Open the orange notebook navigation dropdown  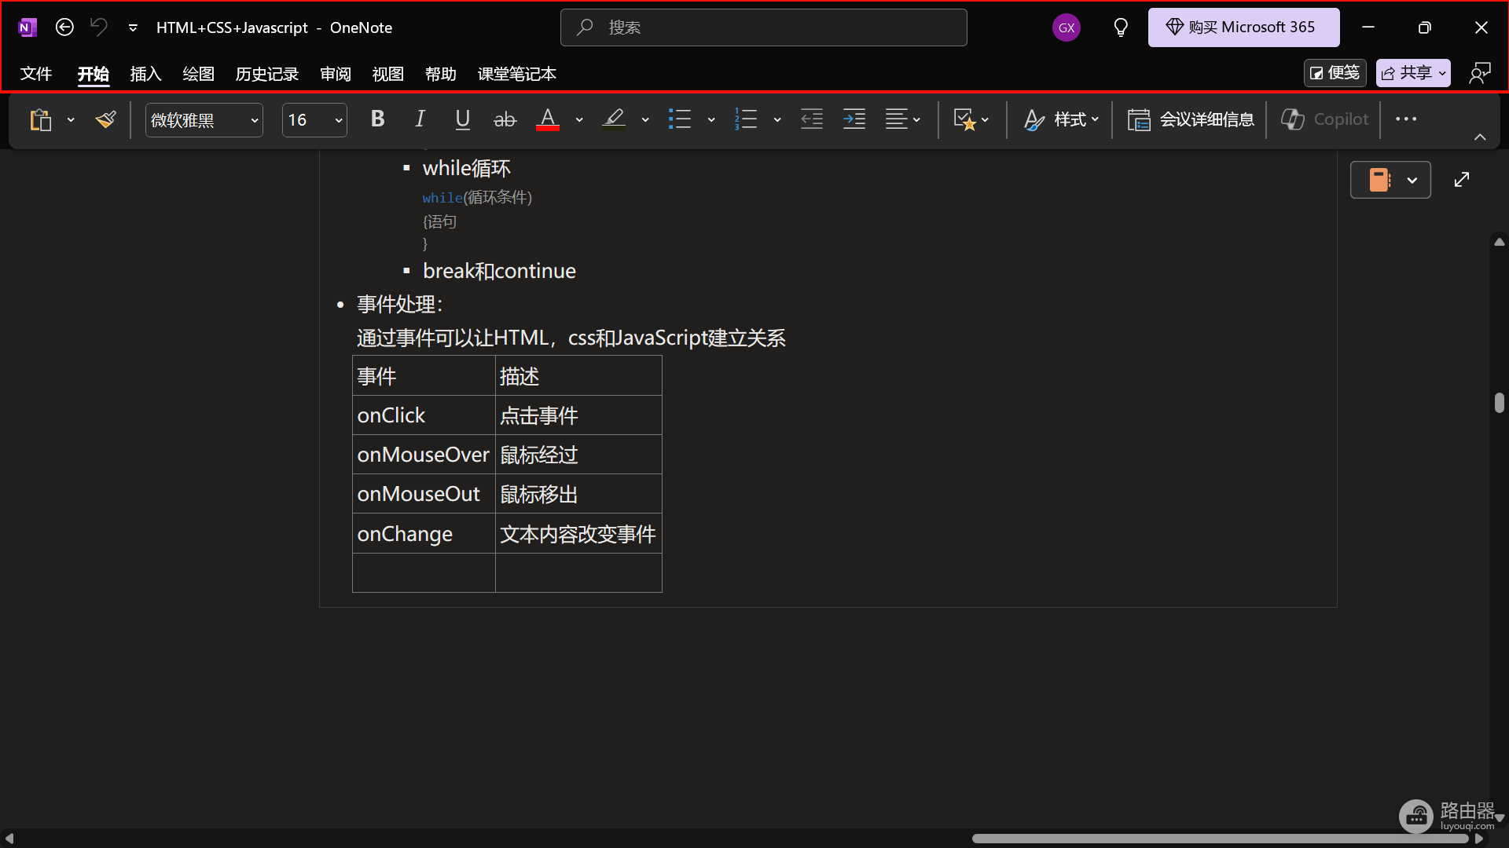click(1390, 180)
